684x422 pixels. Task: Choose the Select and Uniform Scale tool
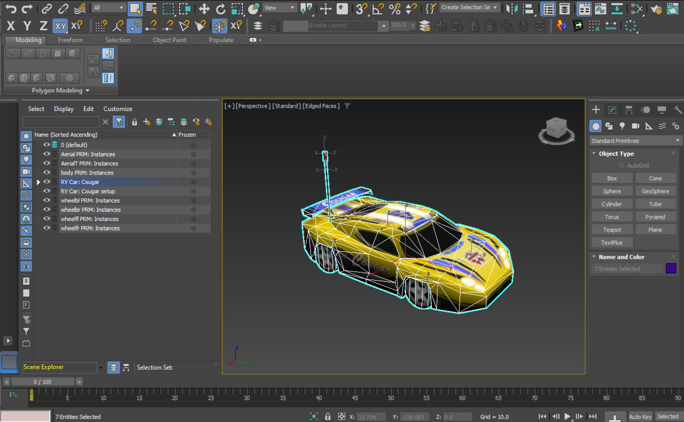pos(237,8)
